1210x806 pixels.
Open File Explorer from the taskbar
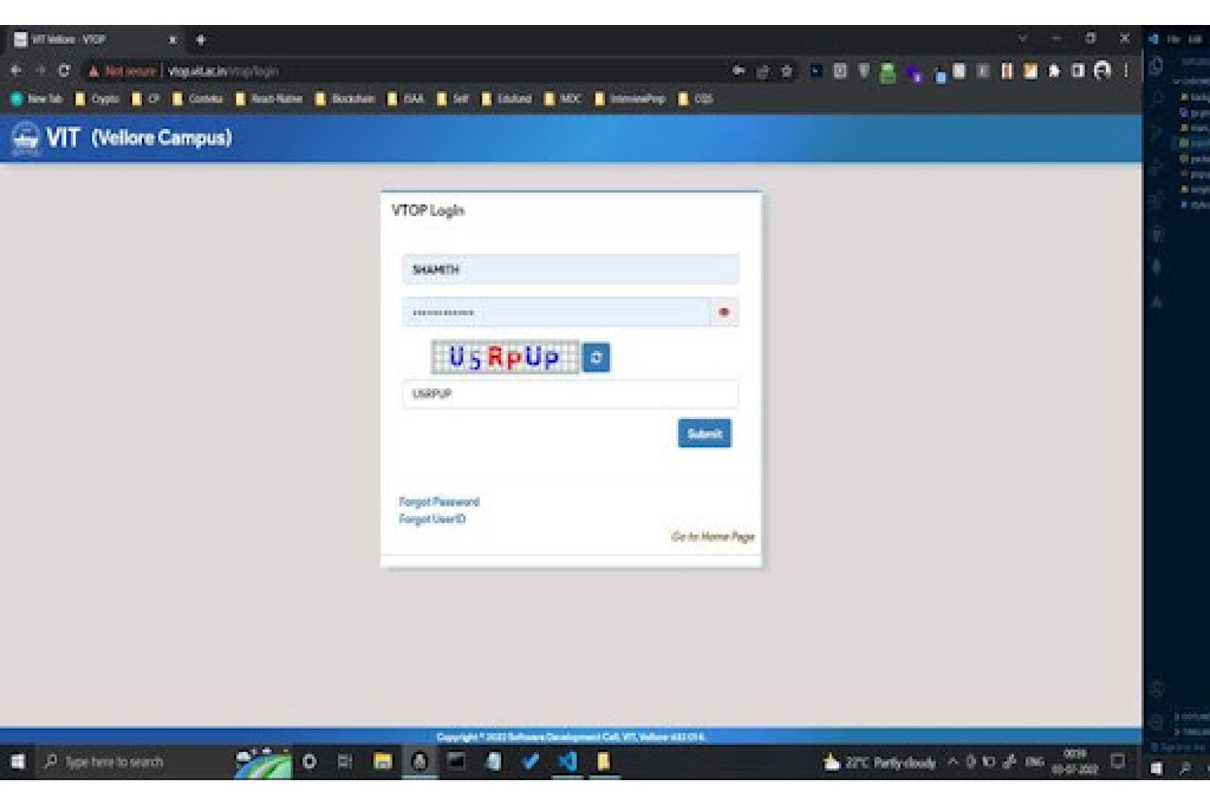pos(382,762)
